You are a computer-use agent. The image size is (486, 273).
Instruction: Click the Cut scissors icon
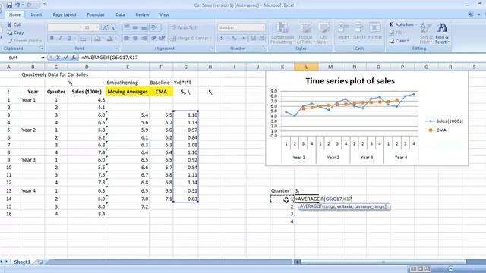click(x=10, y=24)
